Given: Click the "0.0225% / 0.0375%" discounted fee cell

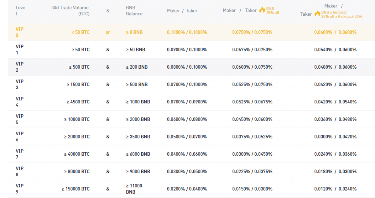Looking at the screenshot, I should [x=252, y=172].
